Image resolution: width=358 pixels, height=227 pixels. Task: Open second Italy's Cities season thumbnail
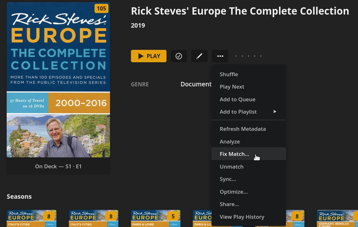pos(93,218)
